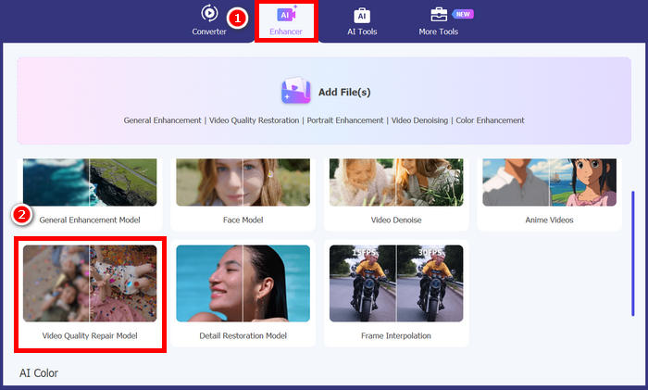Choose the Video Quality Repair Model thumbnail
Screen dimensions: 648x390
click(90, 283)
